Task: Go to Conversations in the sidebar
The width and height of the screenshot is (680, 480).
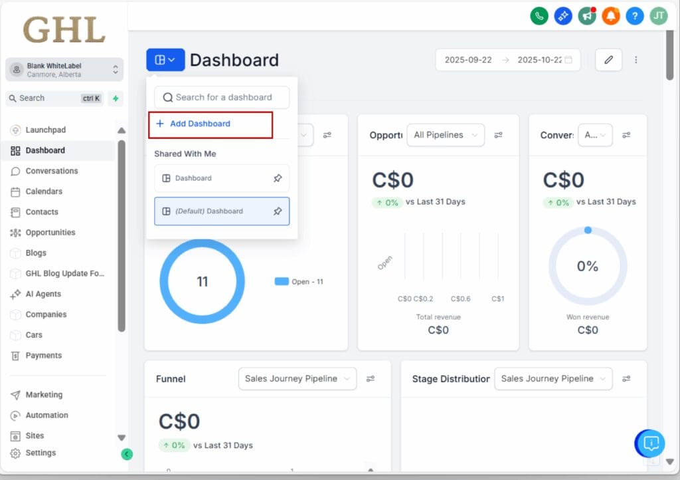Action: 52,171
